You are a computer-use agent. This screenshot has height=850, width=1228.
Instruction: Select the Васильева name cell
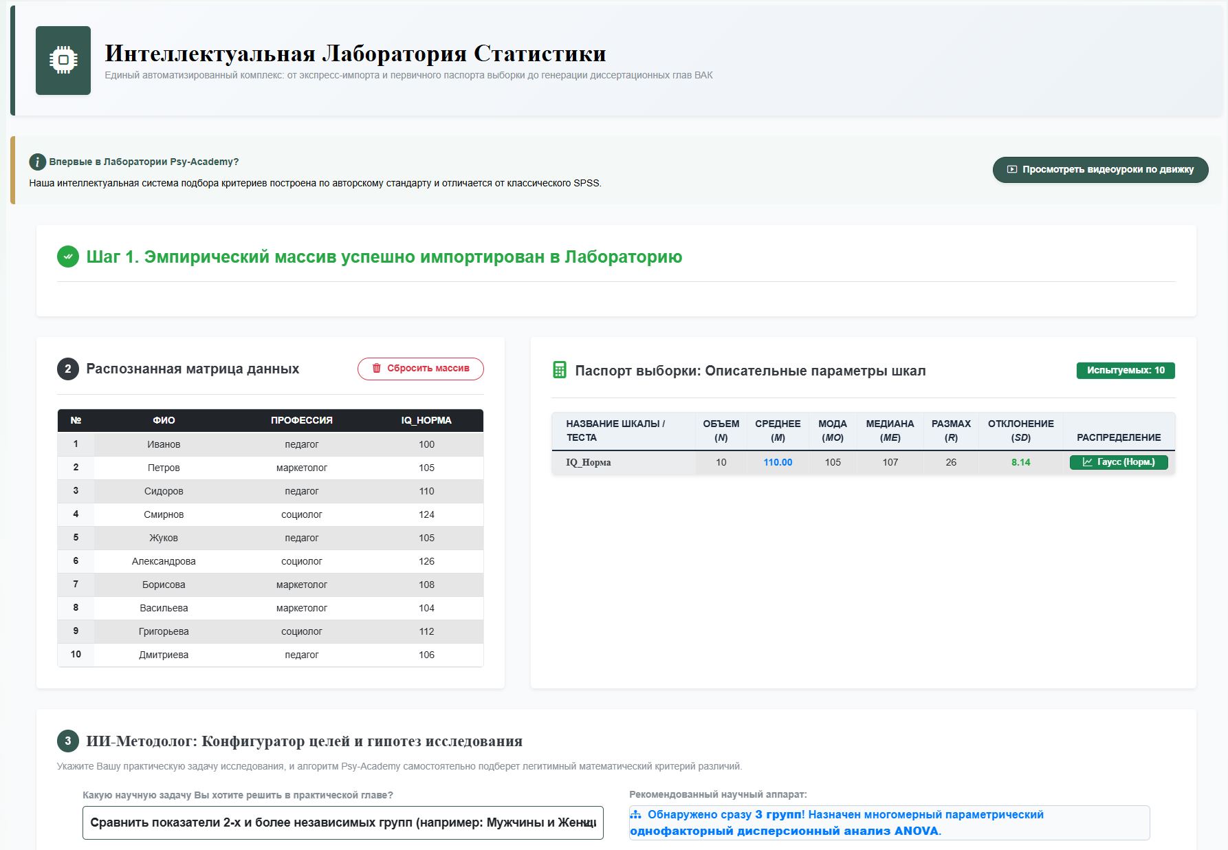click(x=164, y=608)
